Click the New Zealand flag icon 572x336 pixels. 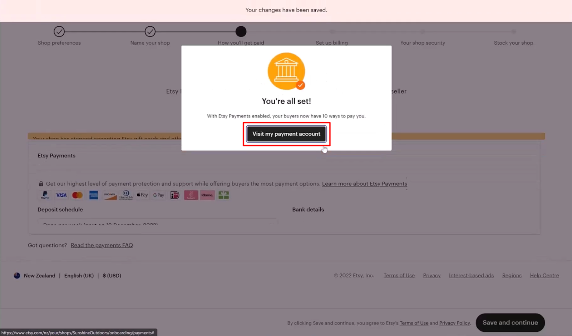tap(17, 276)
